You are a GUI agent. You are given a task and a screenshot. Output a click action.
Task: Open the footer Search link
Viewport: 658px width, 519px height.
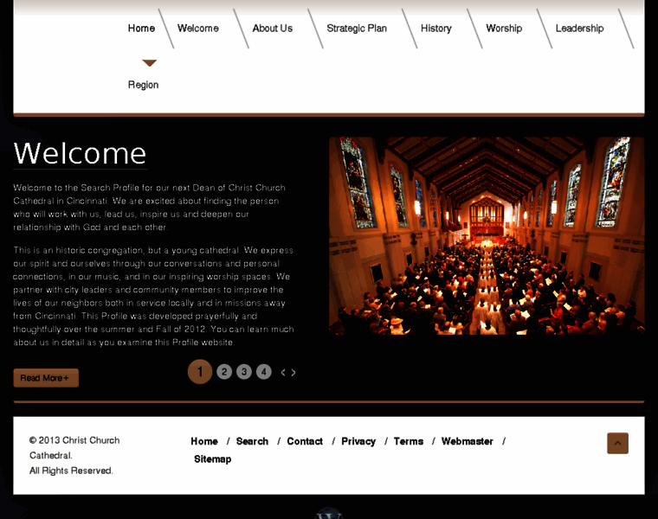click(x=252, y=441)
